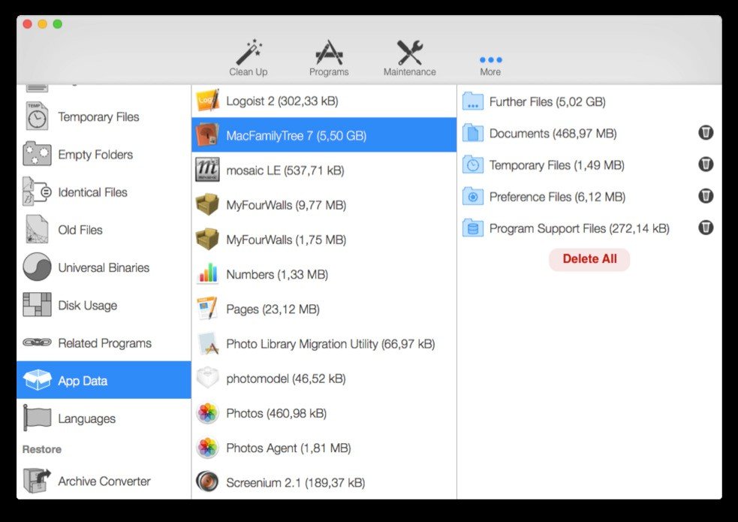Open the Maintenance wrench section
Image resolution: width=738 pixels, height=522 pixels.
point(409,57)
